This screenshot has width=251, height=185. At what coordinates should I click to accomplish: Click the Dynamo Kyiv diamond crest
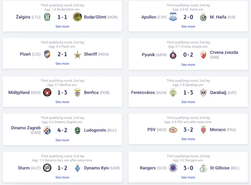click(x=77, y=168)
